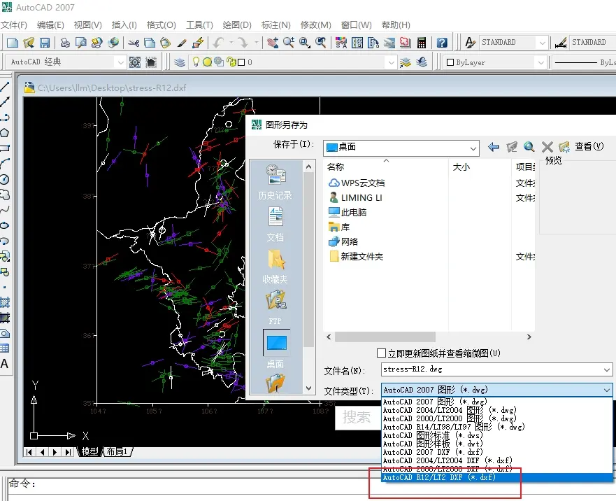Check 立即更新图纸并查看缩微图 checkbox
This screenshot has width=616, height=501.
tap(381, 353)
